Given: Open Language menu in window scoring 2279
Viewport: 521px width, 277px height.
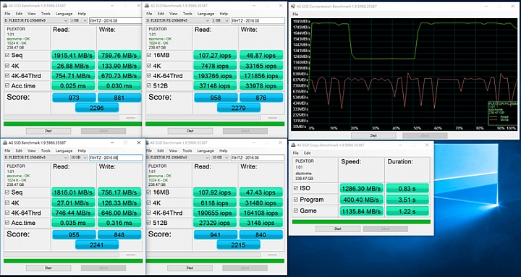Looking at the screenshot, I should pyautogui.click(x=206, y=14).
